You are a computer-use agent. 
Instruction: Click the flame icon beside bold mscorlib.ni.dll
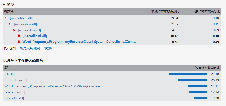point(19,36)
